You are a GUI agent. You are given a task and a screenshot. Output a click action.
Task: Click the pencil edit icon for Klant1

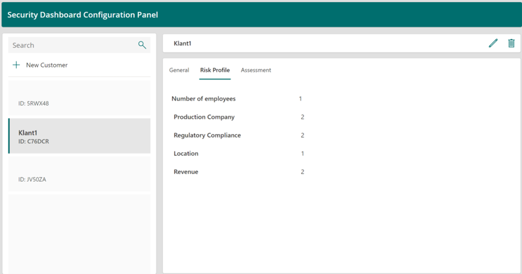coord(493,43)
